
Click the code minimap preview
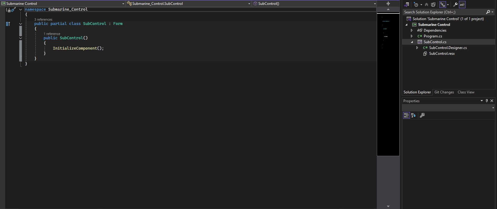[x=388, y=85]
